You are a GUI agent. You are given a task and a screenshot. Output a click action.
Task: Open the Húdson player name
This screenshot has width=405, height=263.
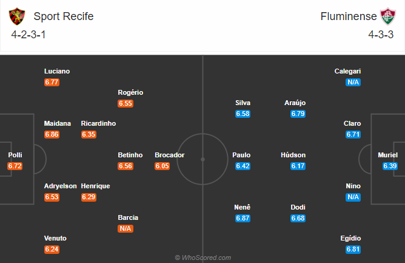(x=293, y=155)
